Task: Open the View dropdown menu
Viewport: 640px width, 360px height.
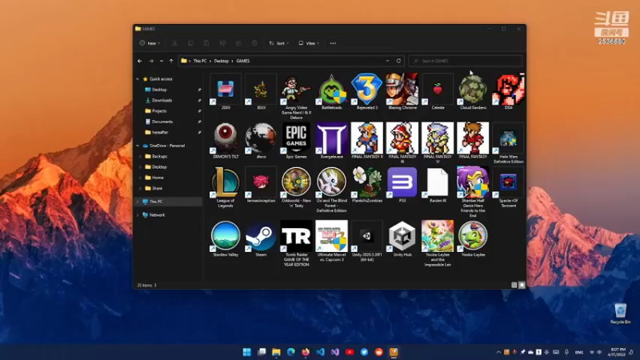Action: point(309,43)
